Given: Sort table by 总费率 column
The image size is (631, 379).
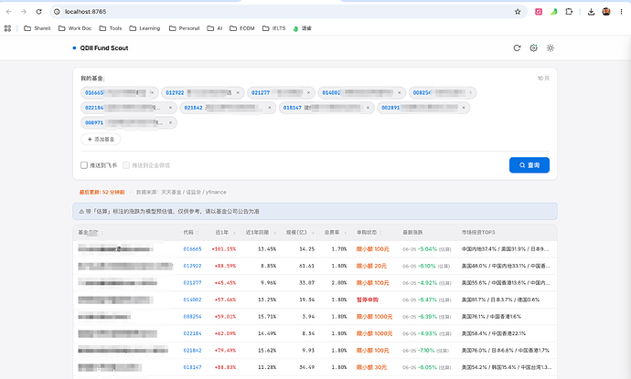Looking at the screenshot, I should pyautogui.click(x=336, y=232).
